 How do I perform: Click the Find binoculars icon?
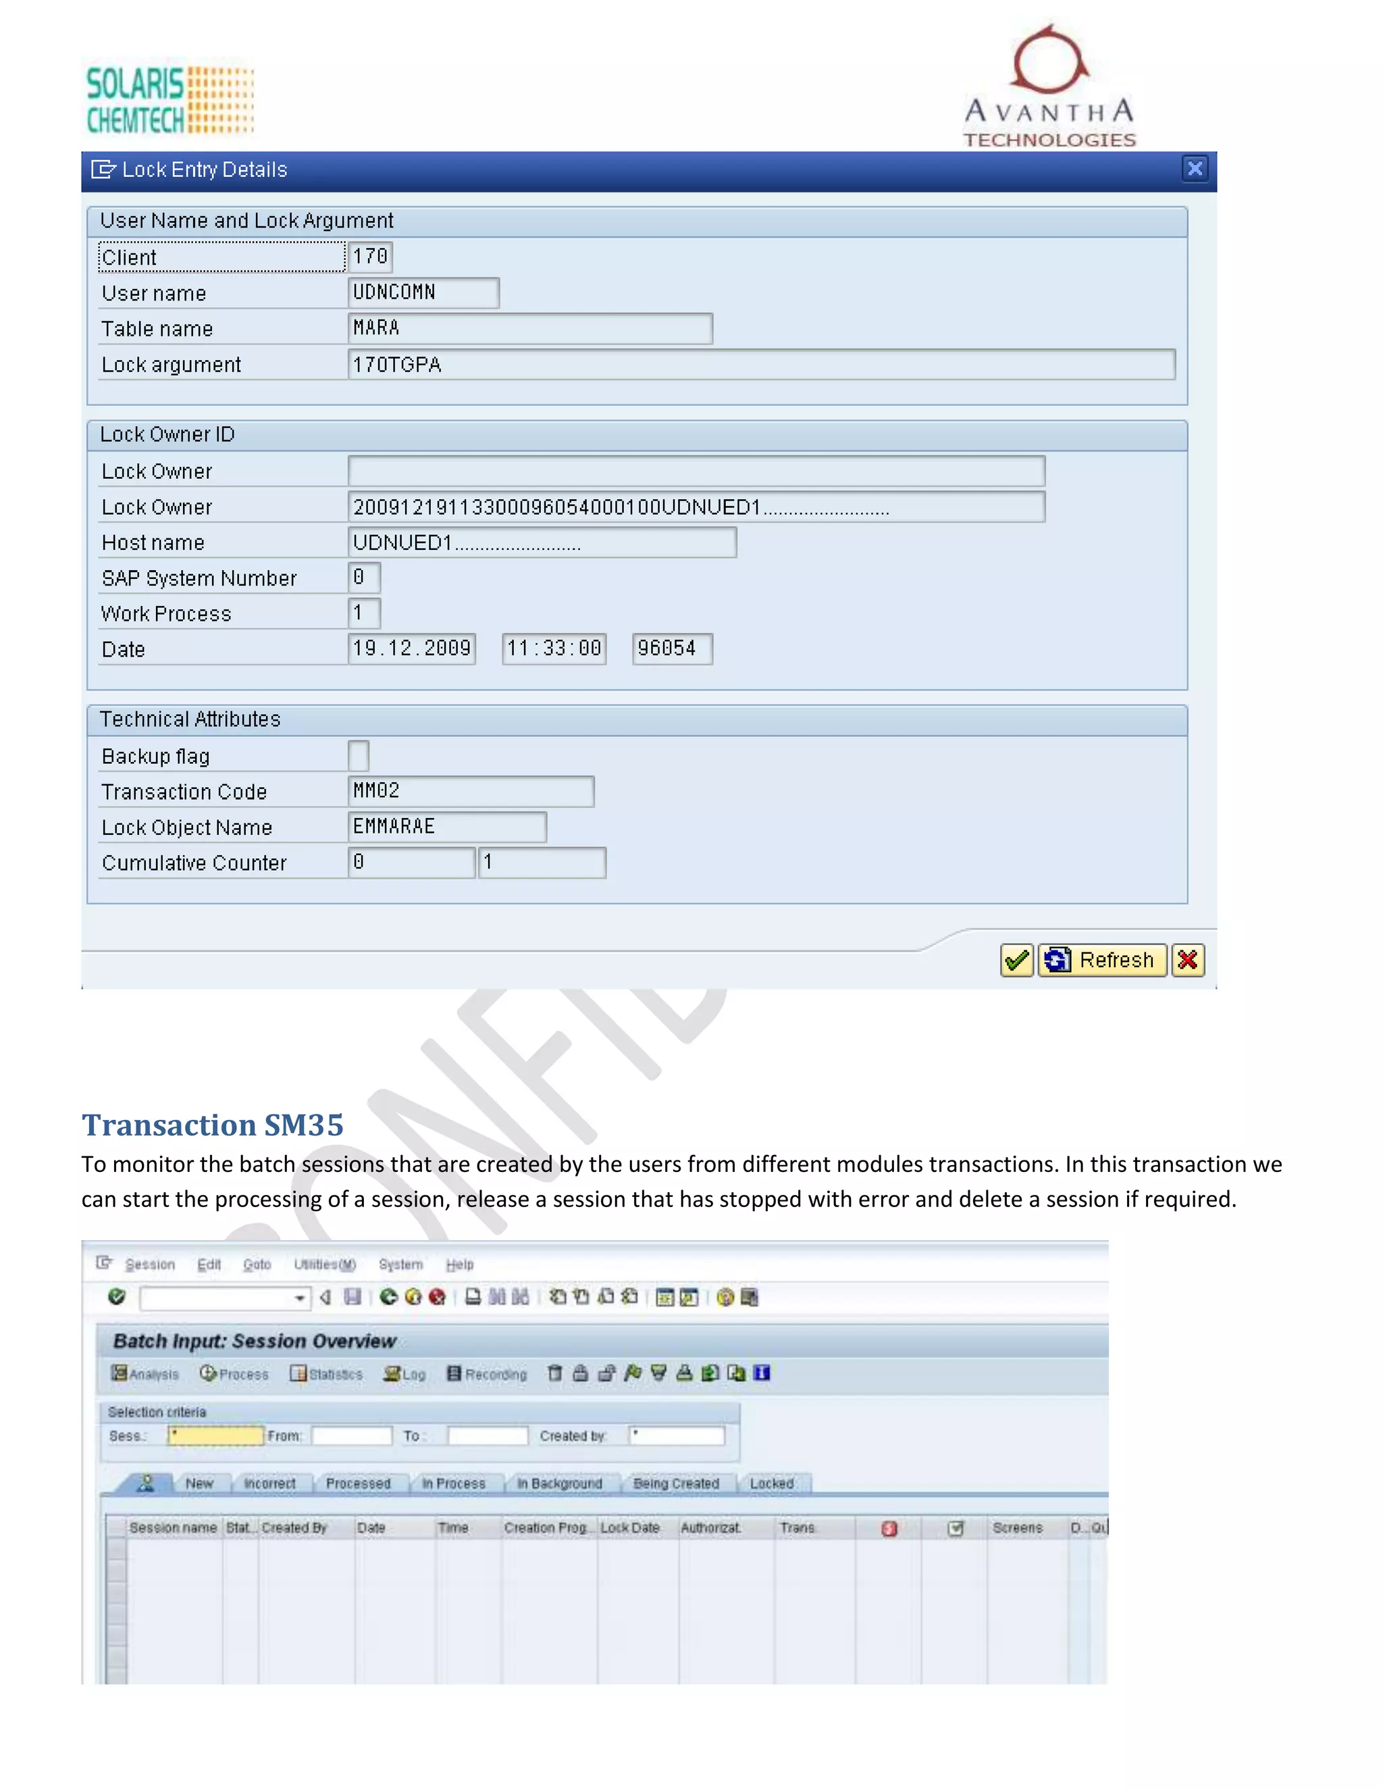point(496,1297)
